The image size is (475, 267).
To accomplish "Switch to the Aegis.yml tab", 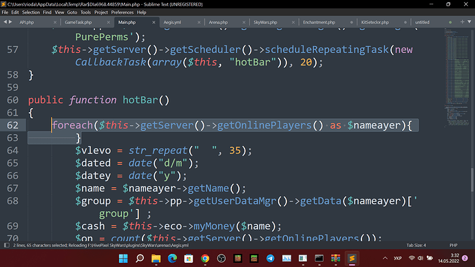I will (x=172, y=22).
